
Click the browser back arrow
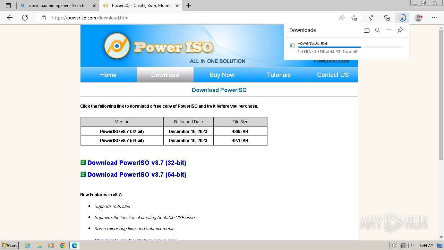10,18
